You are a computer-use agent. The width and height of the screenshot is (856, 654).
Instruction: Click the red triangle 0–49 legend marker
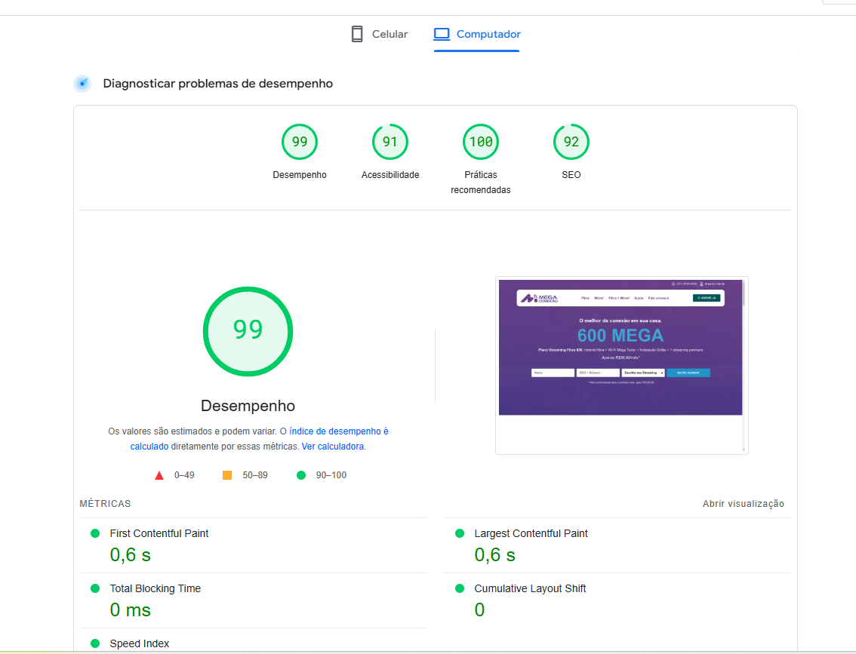[x=159, y=475]
